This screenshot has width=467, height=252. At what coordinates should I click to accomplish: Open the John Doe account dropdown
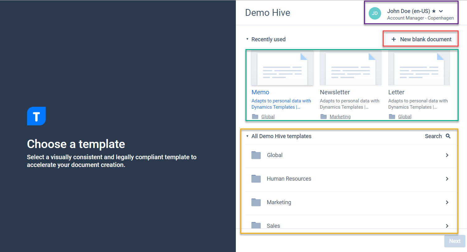coord(441,11)
